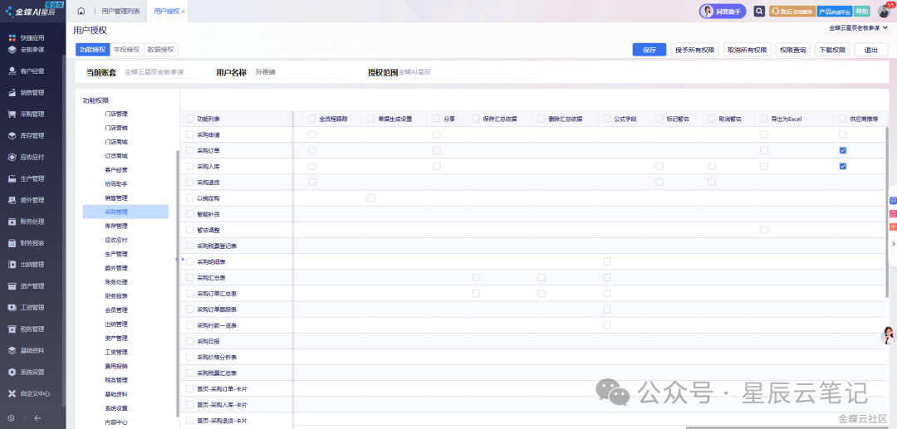Click 权限查询 button

pos(793,50)
